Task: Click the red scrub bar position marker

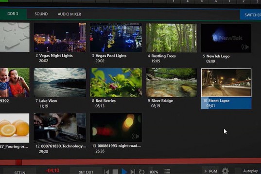Action: click(x=18, y=162)
